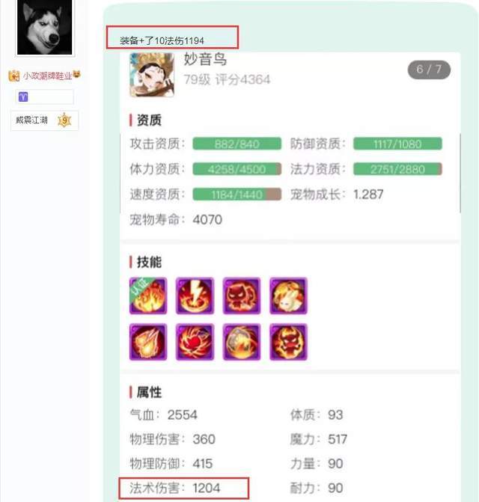
Task: Select the flaming claw slash skill icon
Action: click(148, 342)
